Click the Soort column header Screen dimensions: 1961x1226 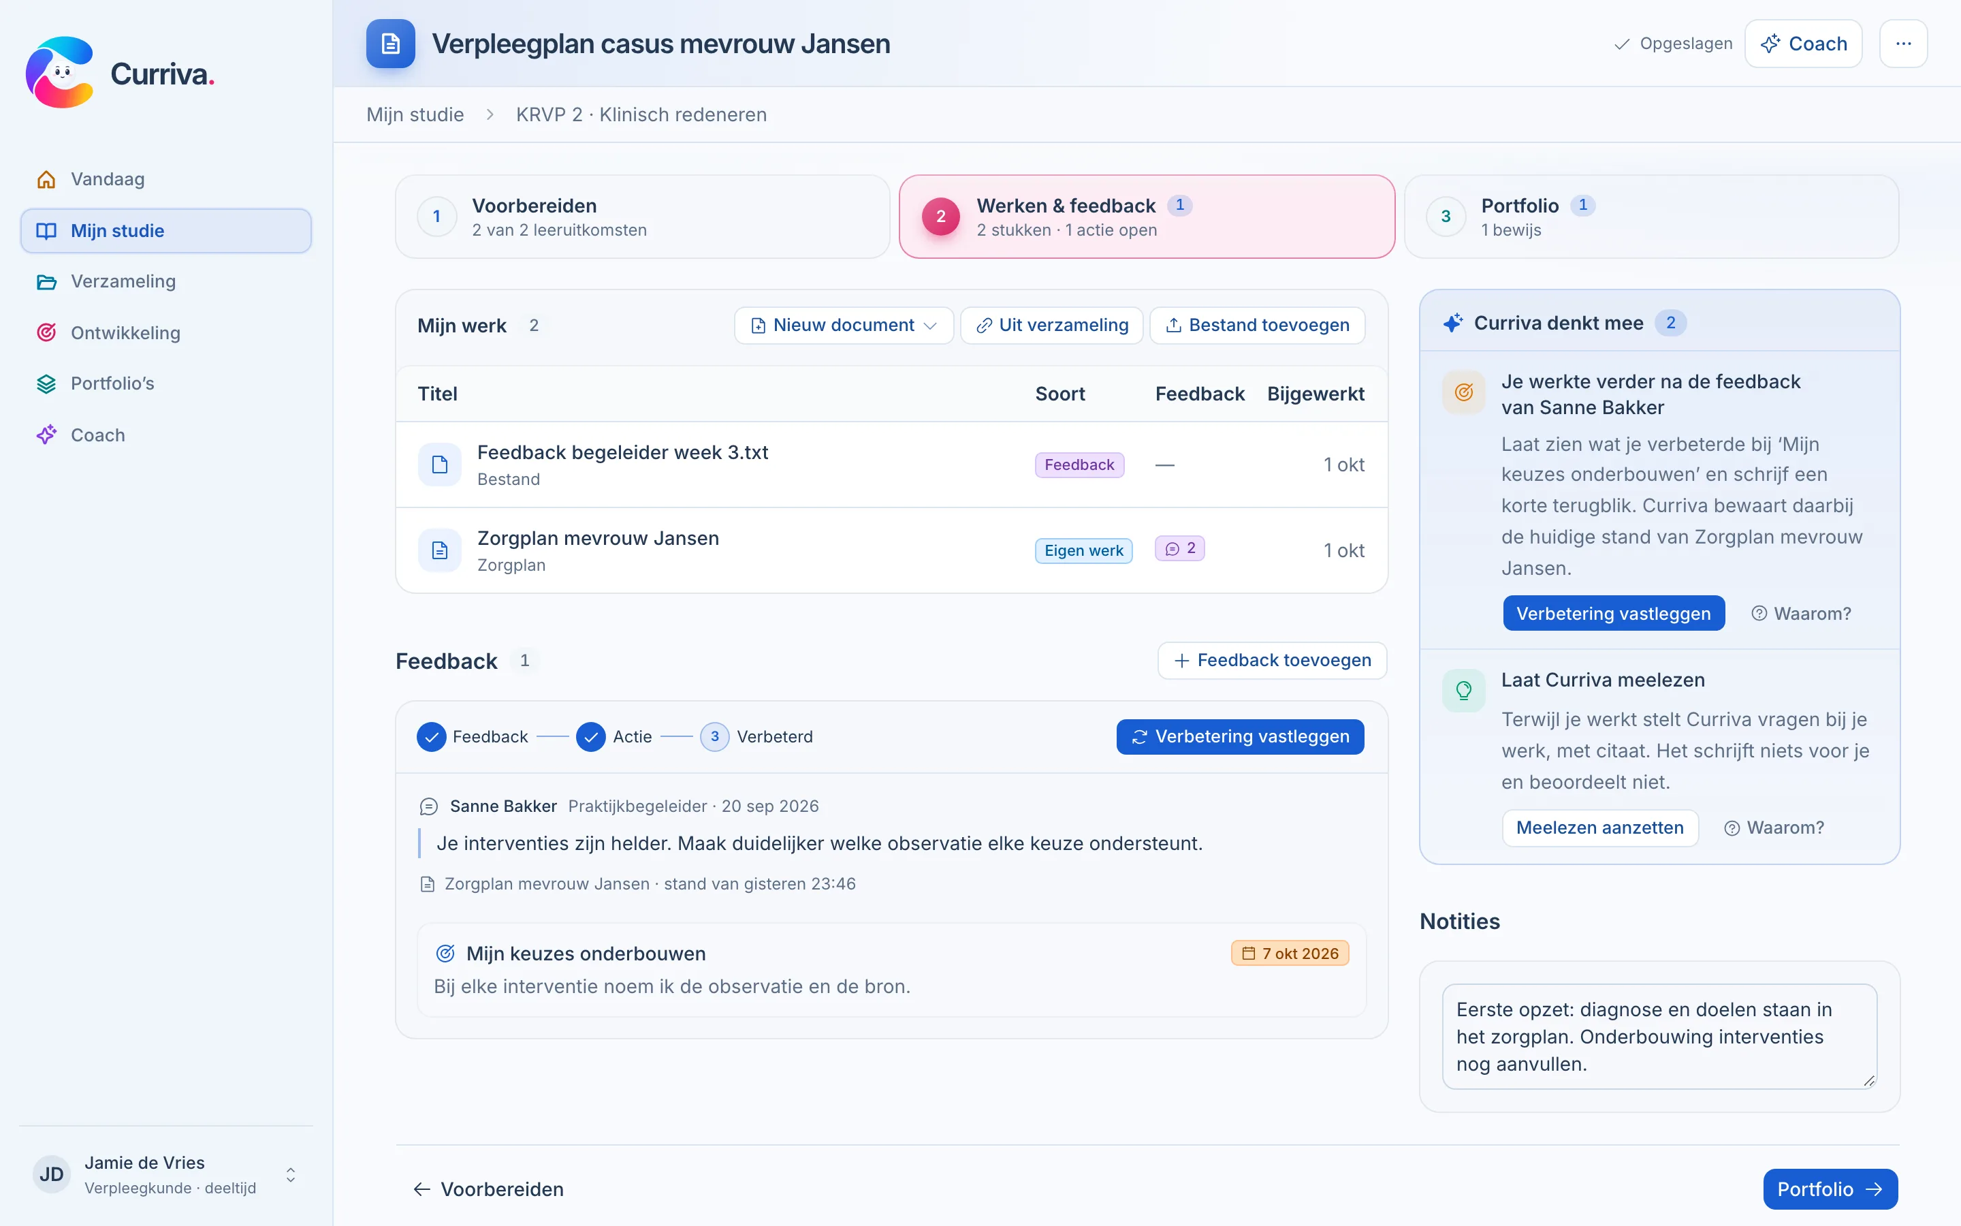[x=1060, y=394]
